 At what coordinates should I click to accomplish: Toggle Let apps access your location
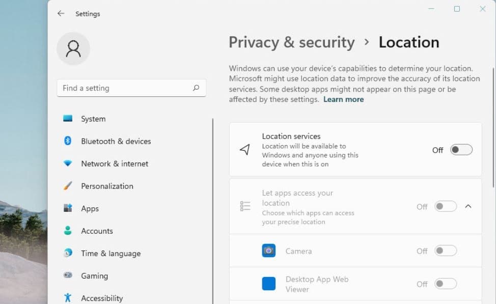pyautogui.click(x=446, y=206)
